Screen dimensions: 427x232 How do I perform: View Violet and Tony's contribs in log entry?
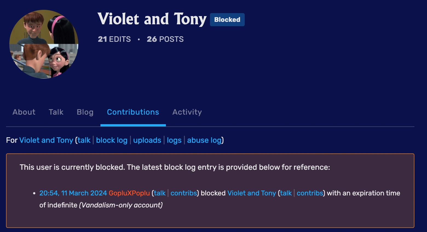pos(310,193)
